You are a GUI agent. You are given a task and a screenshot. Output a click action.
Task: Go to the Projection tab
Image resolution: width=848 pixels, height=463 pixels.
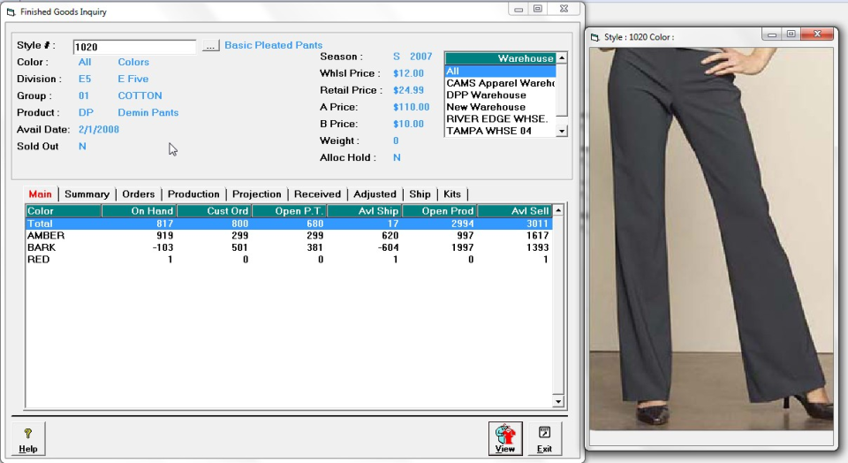(256, 194)
